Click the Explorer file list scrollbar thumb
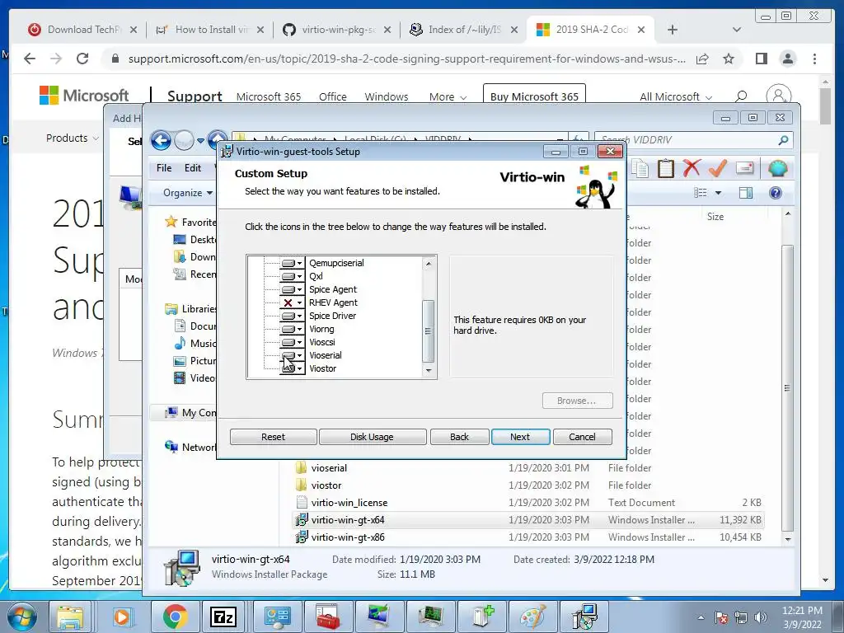The image size is (844, 633). (x=787, y=387)
